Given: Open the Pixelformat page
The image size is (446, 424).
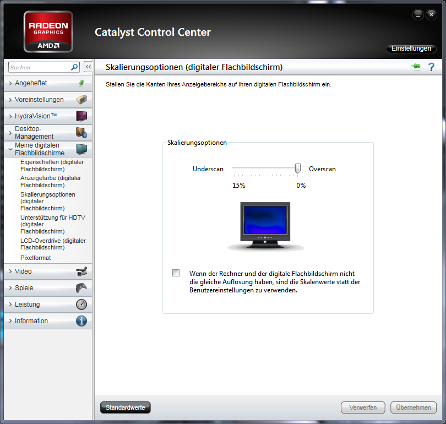Looking at the screenshot, I should click(x=36, y=258).
